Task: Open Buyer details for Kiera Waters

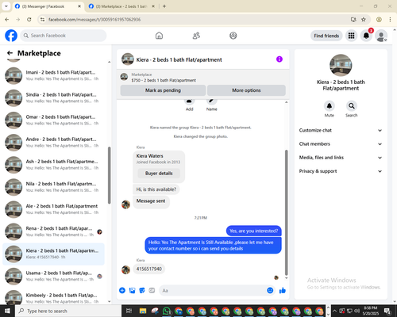Action: click(159, 174)
